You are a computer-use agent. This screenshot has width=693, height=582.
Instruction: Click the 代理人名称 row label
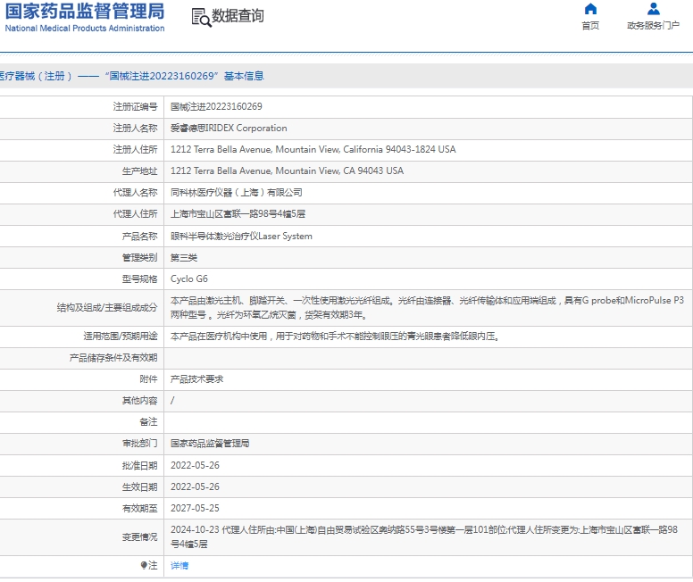[135, 193]
